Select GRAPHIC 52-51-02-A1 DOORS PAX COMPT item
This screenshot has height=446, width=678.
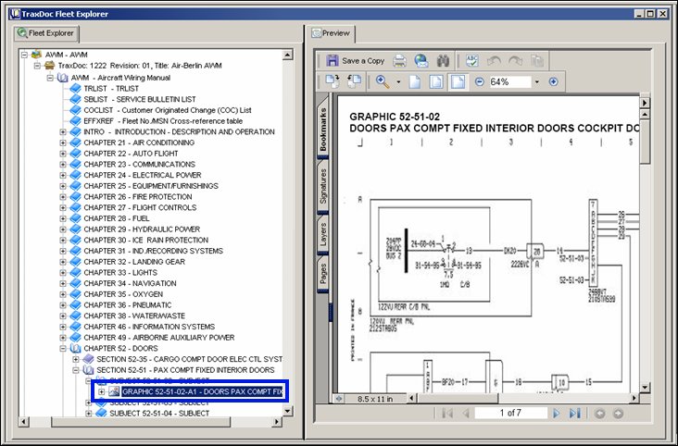(x=202, y=392)
